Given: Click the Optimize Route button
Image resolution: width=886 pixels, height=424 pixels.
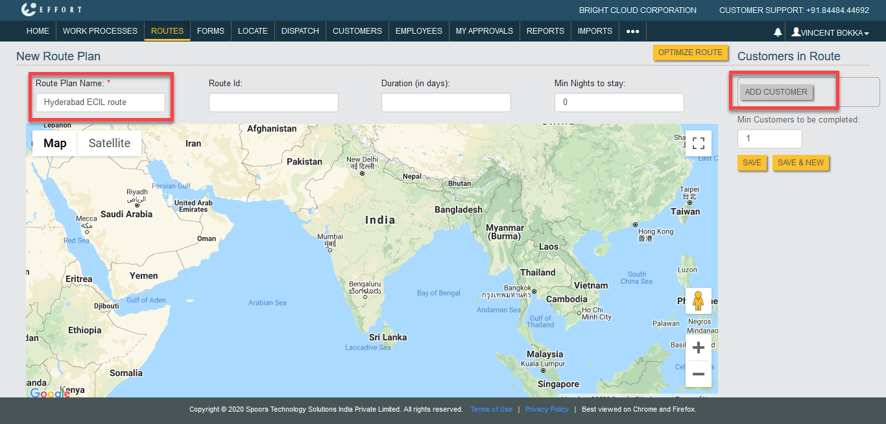Looking at the screenshot, I should pyautogui.click(x=690, y=53).
